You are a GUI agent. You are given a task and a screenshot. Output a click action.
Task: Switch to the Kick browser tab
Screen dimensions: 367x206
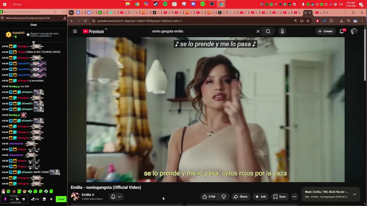pos(101,13)
